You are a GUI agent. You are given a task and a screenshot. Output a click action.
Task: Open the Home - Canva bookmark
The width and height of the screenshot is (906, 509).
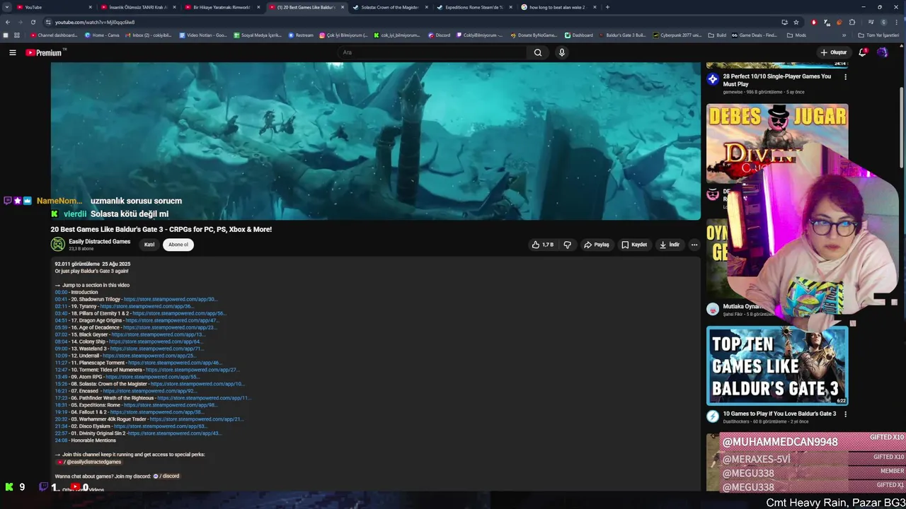102,35
